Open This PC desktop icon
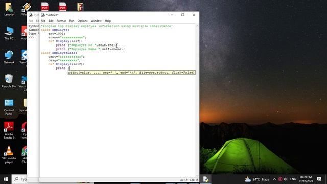Screen dimensions: 327x184 9,33
